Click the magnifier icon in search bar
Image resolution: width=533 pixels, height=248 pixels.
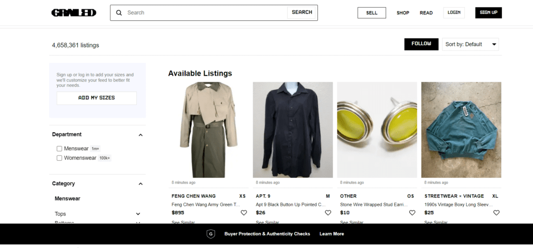[x=119, y=12]
